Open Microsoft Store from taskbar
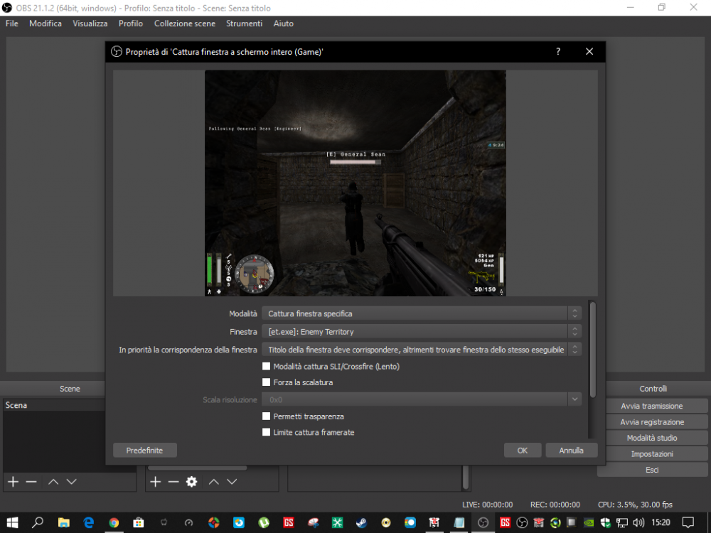This screenshot has height=533, width=711. click(139, 522)
